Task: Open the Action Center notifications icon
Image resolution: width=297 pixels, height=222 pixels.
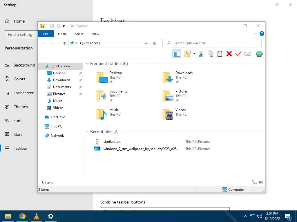Action: click(x=288, y=217)
